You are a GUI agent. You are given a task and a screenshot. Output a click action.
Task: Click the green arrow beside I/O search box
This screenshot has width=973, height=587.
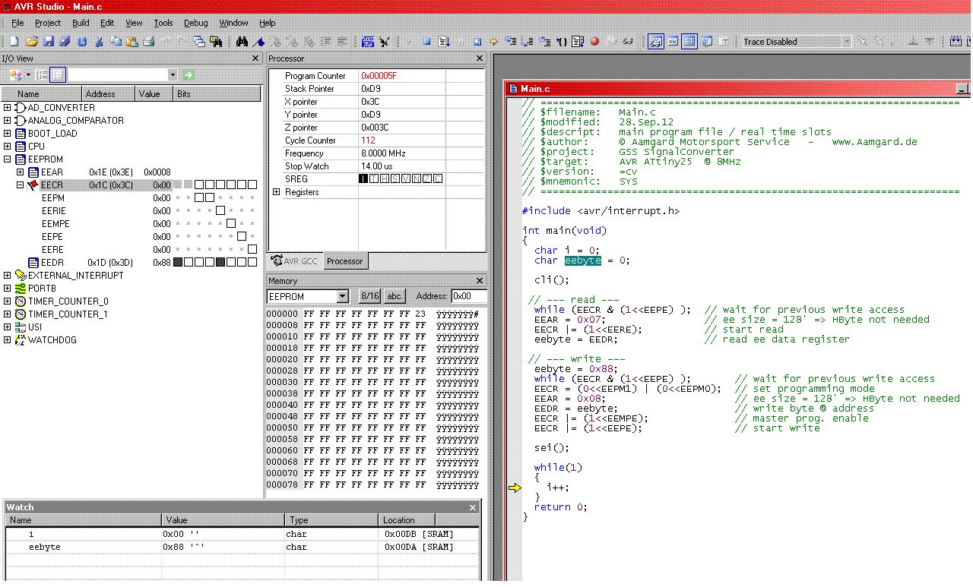[x=188, y=74]
